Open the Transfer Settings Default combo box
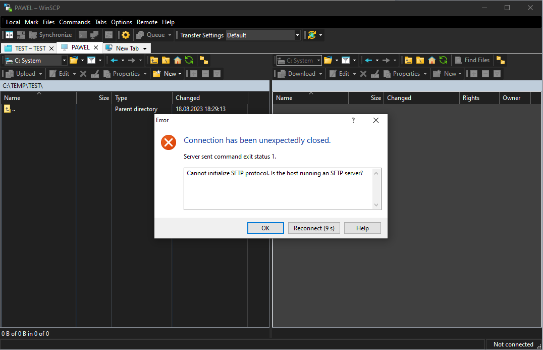 tap(263, 35)
